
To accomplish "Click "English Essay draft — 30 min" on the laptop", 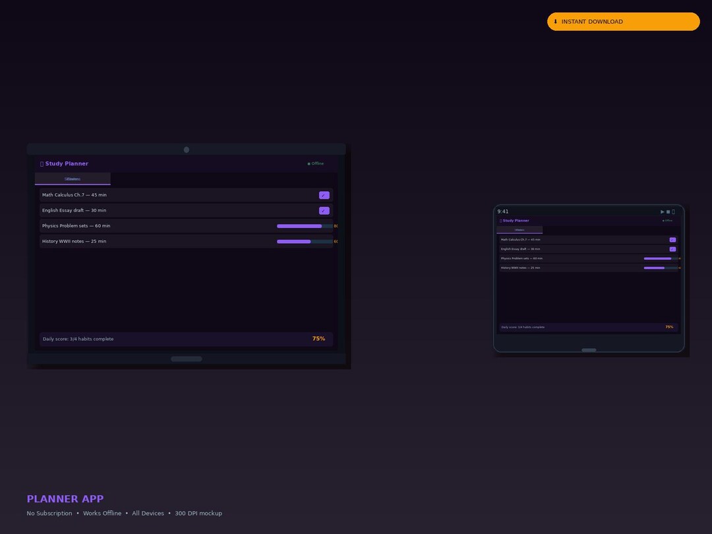I will pyautogui.click(x=74, y=210).
